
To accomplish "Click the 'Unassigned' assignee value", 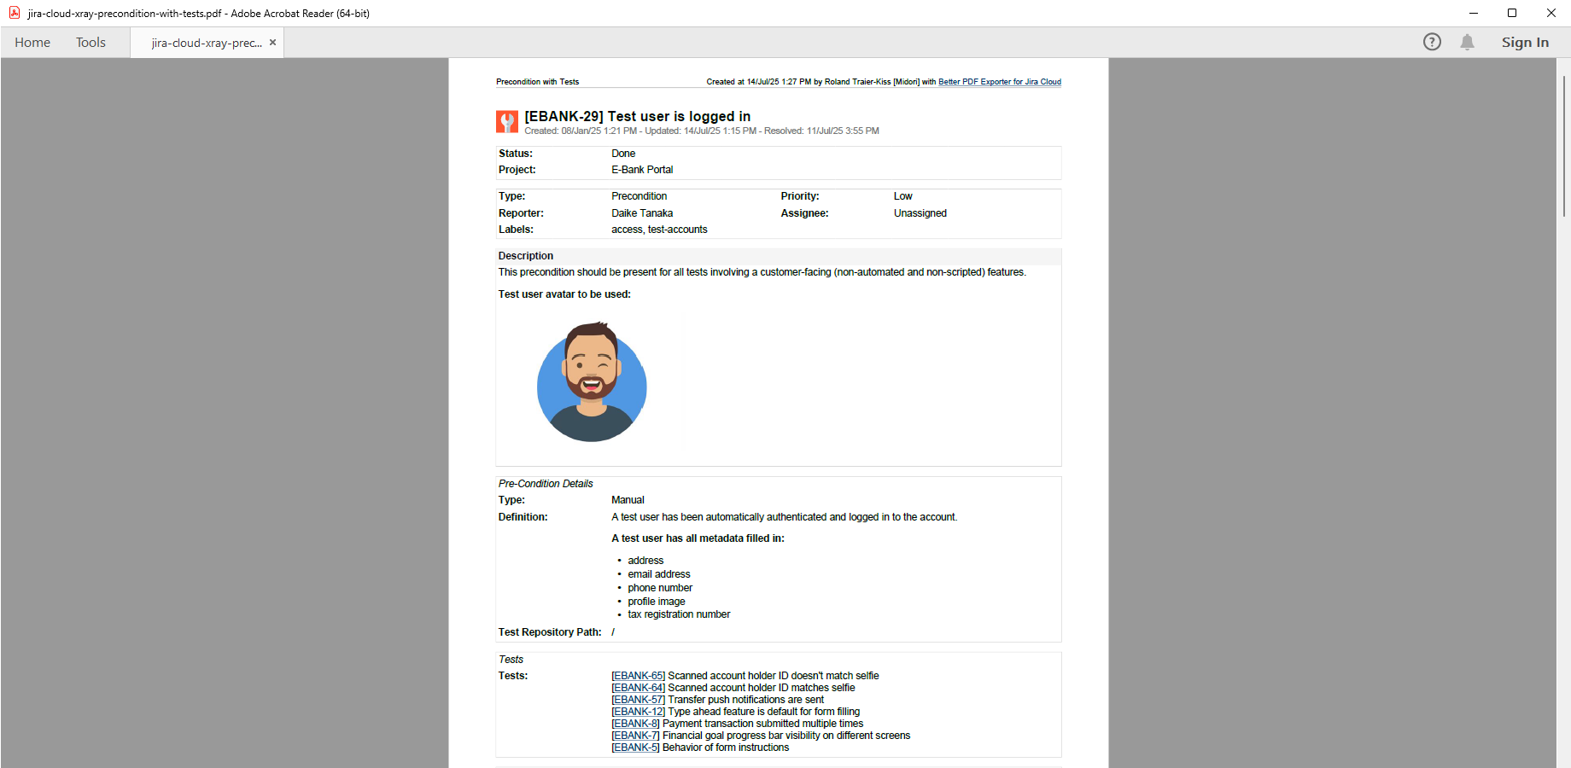I will (920, 213).
